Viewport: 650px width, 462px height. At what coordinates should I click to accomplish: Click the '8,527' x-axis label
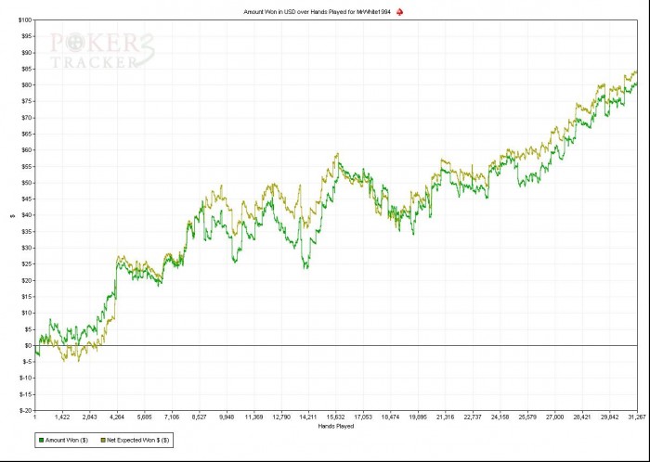click(x=199, y=417)
